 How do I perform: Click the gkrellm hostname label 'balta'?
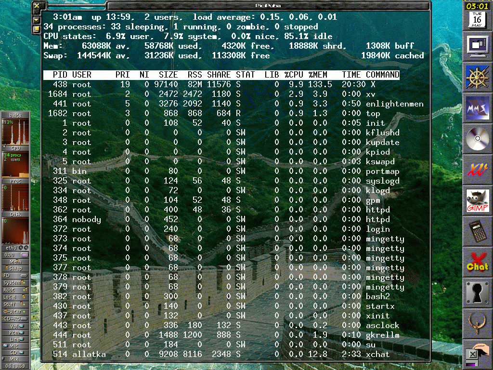[x=15, y=115]
